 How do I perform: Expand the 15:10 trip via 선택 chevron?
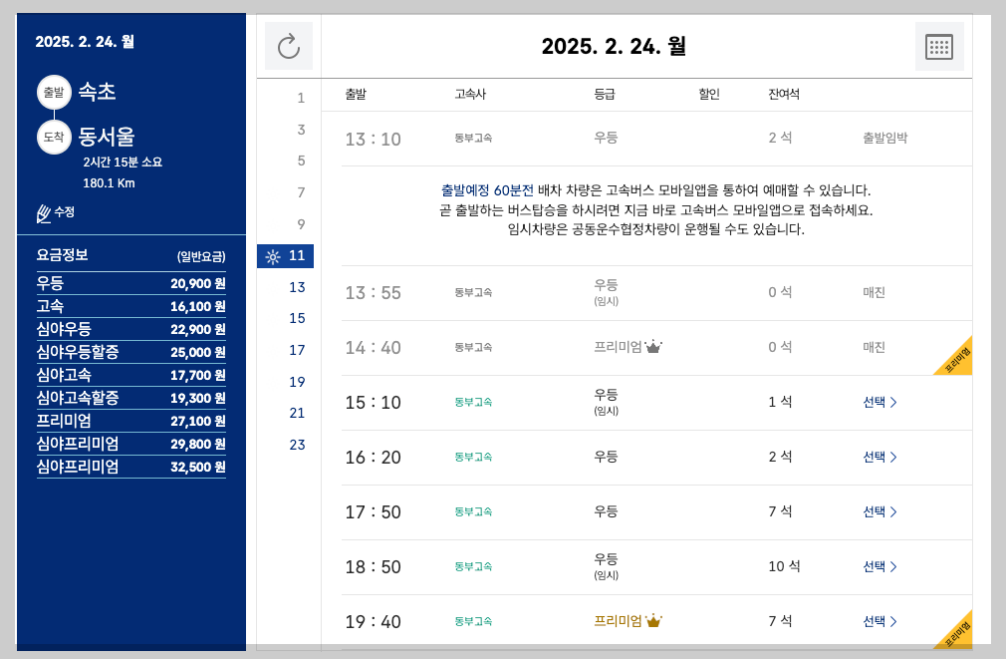click(880, 402)
